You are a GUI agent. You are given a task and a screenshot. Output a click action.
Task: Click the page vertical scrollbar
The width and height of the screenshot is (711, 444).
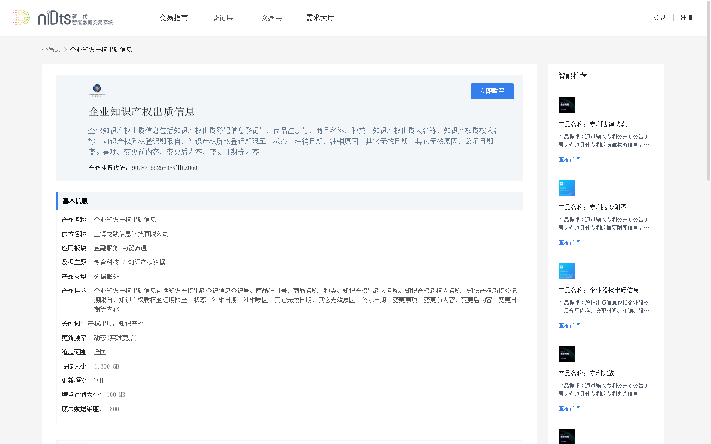(x=709, y=91)
